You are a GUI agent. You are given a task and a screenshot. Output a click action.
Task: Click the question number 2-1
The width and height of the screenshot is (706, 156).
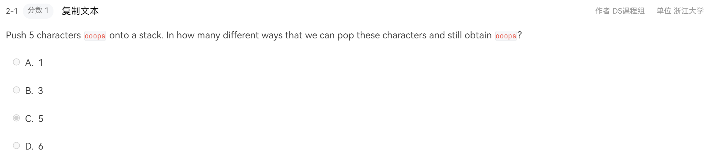coord(12,11)
